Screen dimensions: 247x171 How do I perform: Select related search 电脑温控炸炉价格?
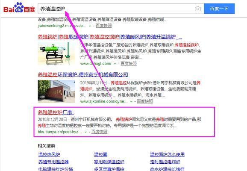(56, 169)
